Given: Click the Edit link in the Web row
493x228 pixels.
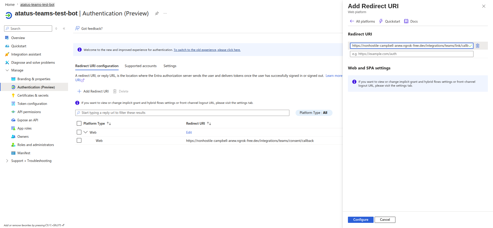Looking at the screenshot, I should click(189, 132).
